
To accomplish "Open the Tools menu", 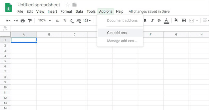I will 91,12.
